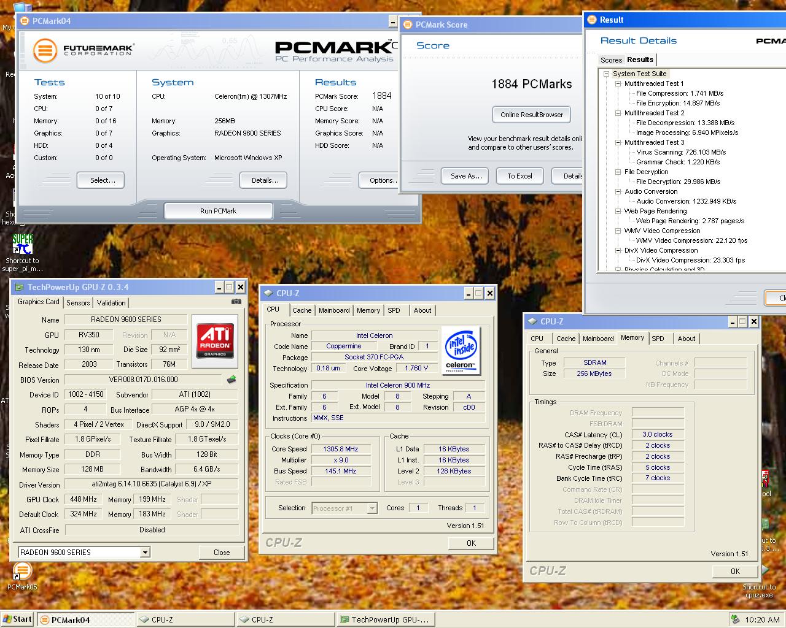Open the PCMark05 desktop icon

pyautogui.click(x=22, y=576)
